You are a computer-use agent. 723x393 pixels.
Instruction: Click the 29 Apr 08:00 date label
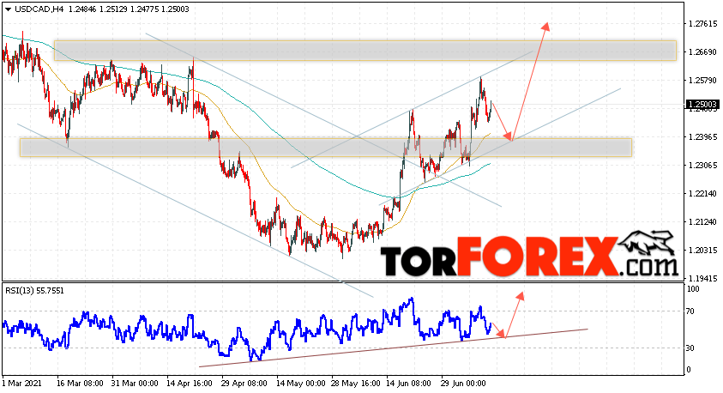coord(244,384)
